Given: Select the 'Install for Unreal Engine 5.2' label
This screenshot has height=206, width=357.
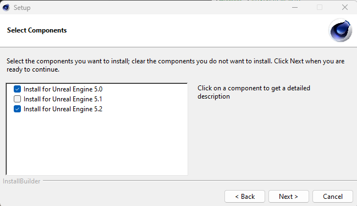Looking at the screenshot, I should 63,109.
